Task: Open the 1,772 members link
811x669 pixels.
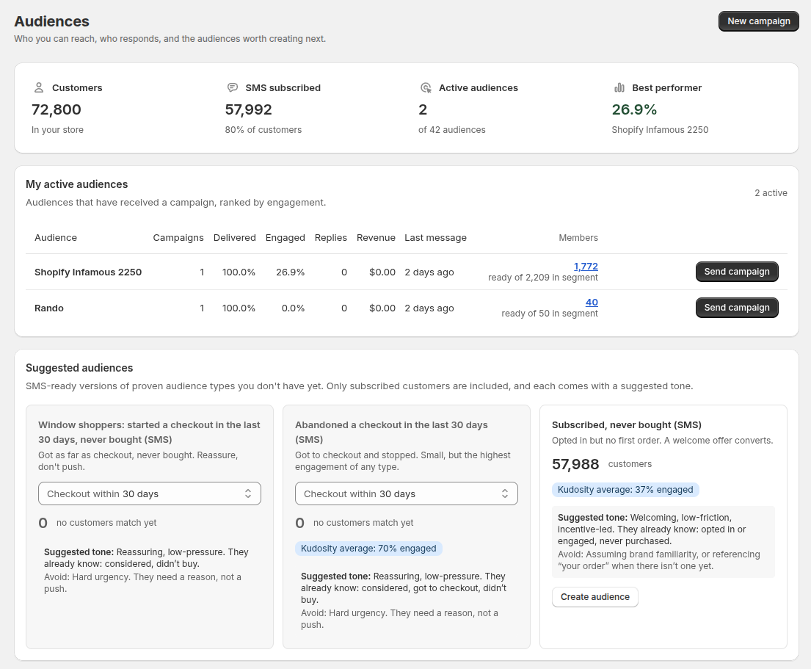Action: click(x=586, y=267)
